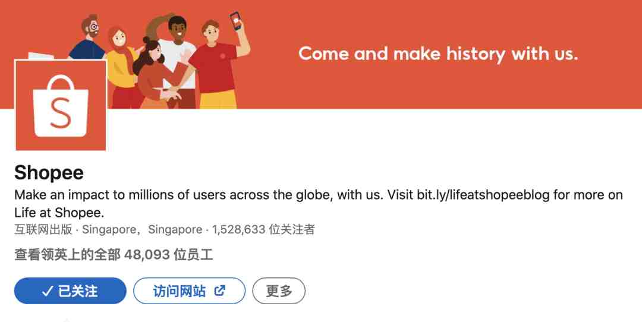The image size is (642, 322).
Task: Click 'Come and make history with us' banner text
Action: pyautogui.click(x=438, y=54)
